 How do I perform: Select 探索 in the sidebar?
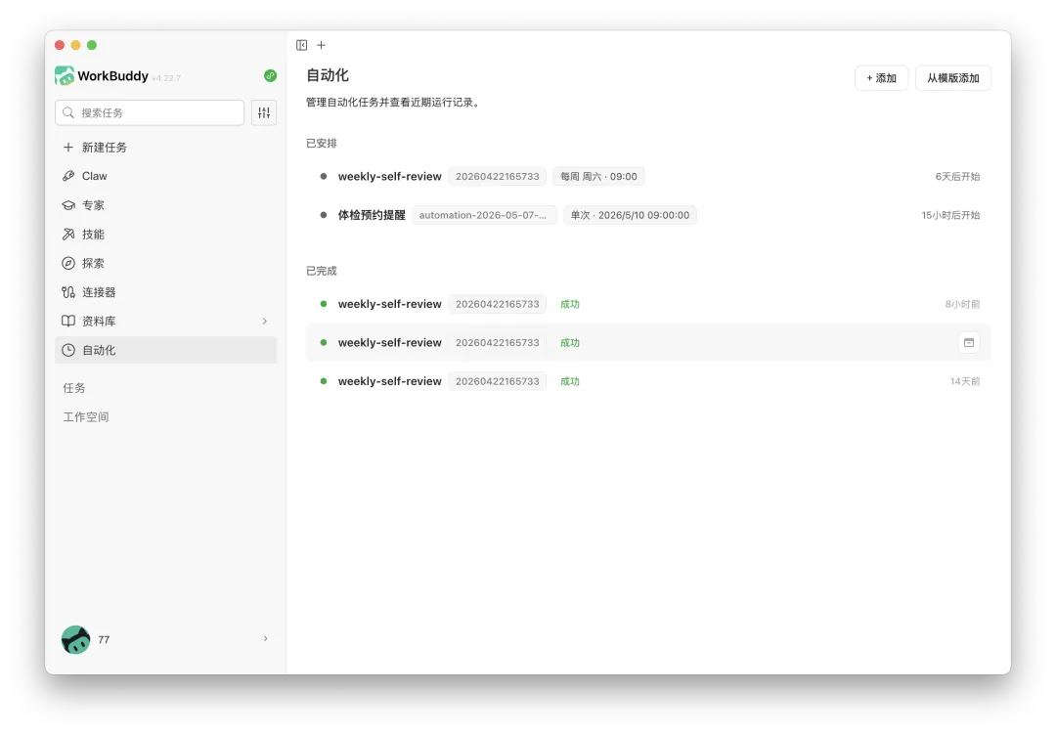coord(165,263)
